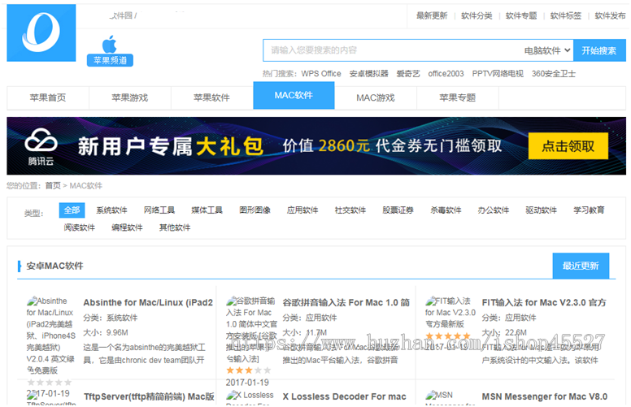Filter by 办公软件 type
The height and width of the screenshot is (407, 631).
[494, 210]
